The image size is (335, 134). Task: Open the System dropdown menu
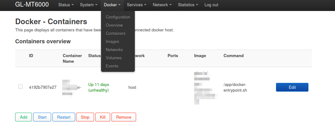pyautogui.click(x=89, y=5)
